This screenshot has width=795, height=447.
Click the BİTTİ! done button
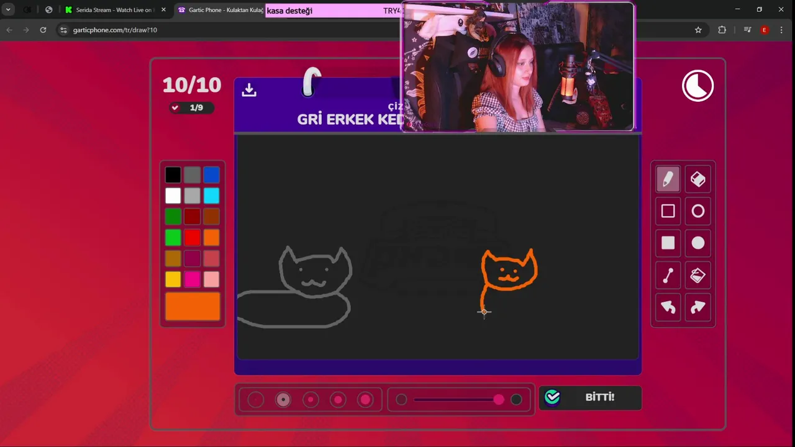(x=590, y=397)
